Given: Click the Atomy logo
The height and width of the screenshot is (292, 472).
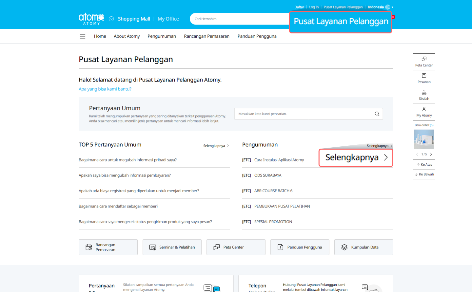Looking at the screenshot, I should (91, 19).
